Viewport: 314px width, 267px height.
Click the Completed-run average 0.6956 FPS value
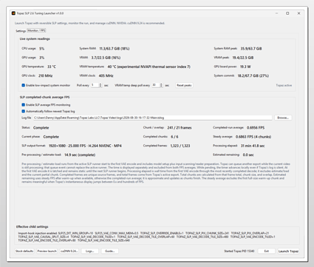click(x=256, y=128)
